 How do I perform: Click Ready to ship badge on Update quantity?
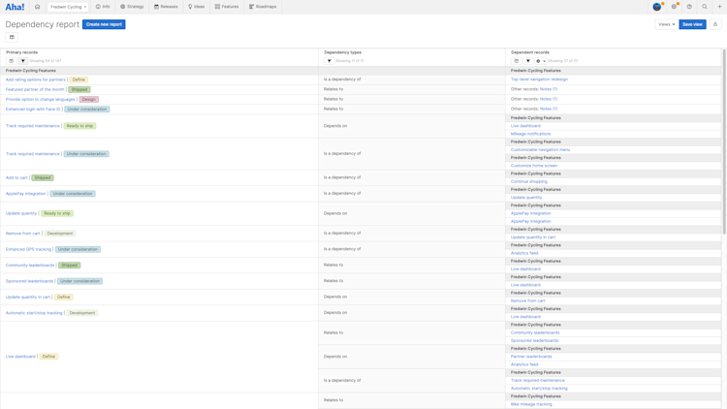pyautogui.click(x=57, y=213)
